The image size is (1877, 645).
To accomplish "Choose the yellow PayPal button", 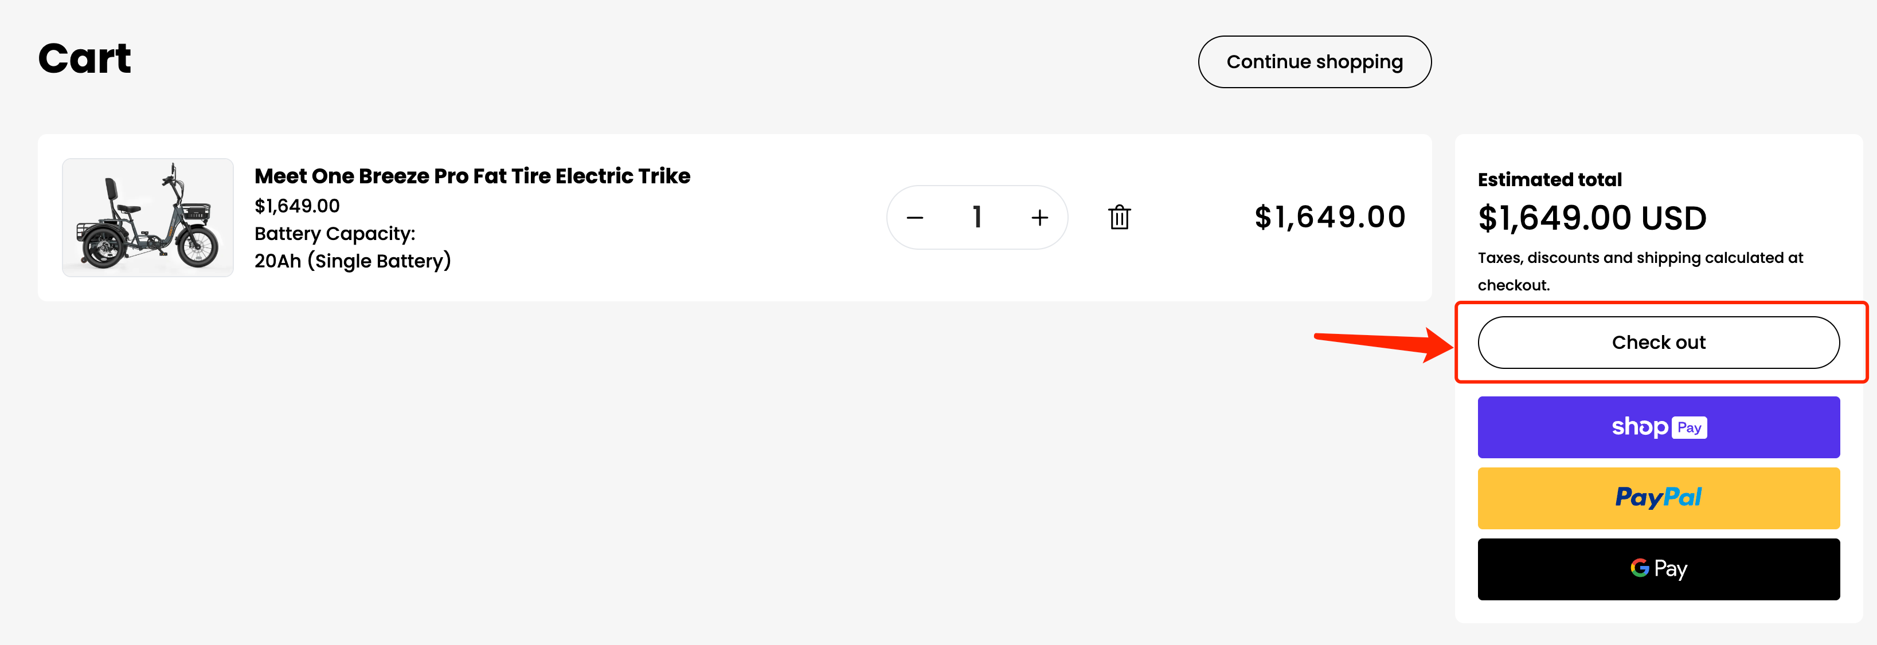I will (1657, 498).
